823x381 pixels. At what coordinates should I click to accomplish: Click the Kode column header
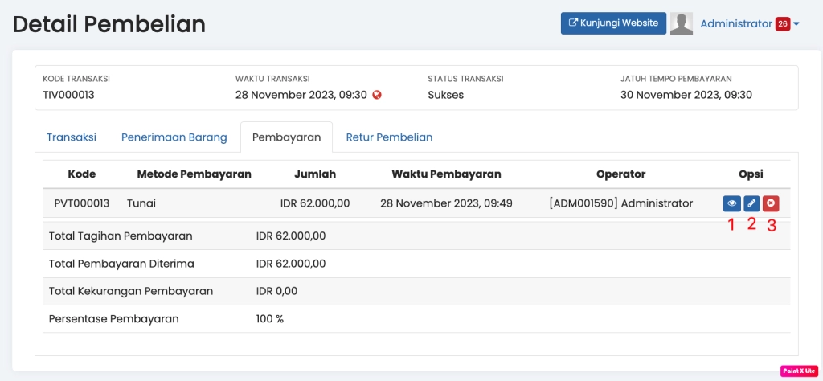82,174
